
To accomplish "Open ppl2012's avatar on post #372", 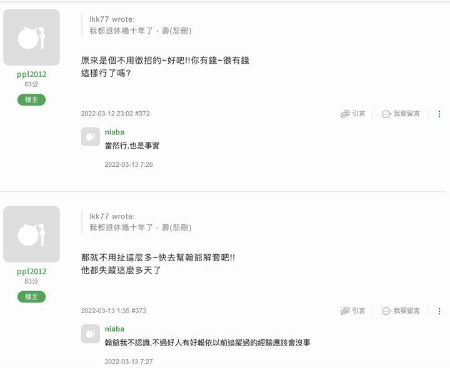I will [x=32, y=37].
